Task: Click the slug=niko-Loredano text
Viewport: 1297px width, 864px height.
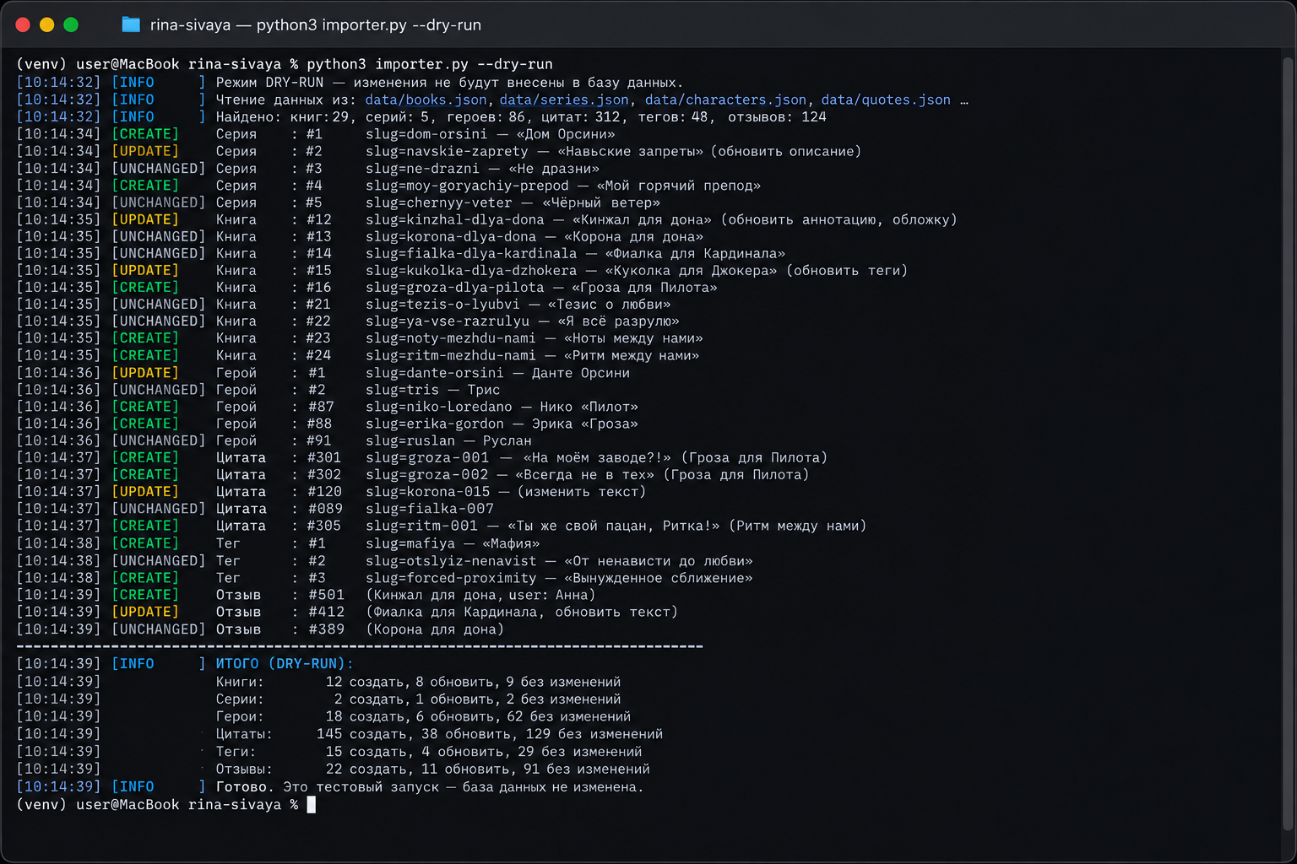Action: coord(438,407)
